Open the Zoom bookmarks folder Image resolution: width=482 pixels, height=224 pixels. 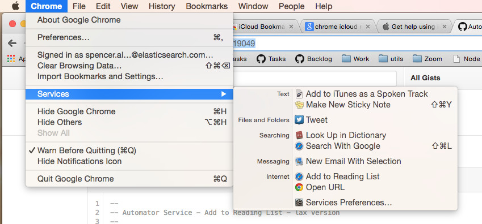pyautogui.click(x=427, y=59)
